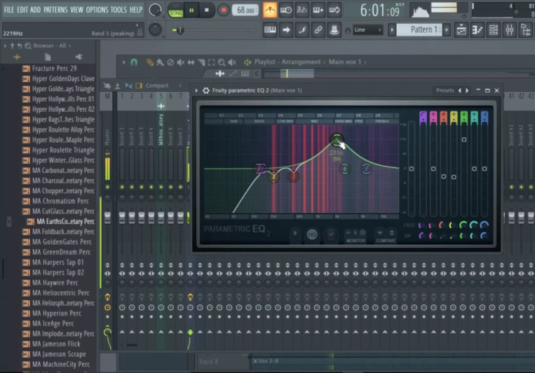This screenshot has width=535, height=373.
Task: Toggle typing keyboard to piano icon
Action: pos(270,30)
